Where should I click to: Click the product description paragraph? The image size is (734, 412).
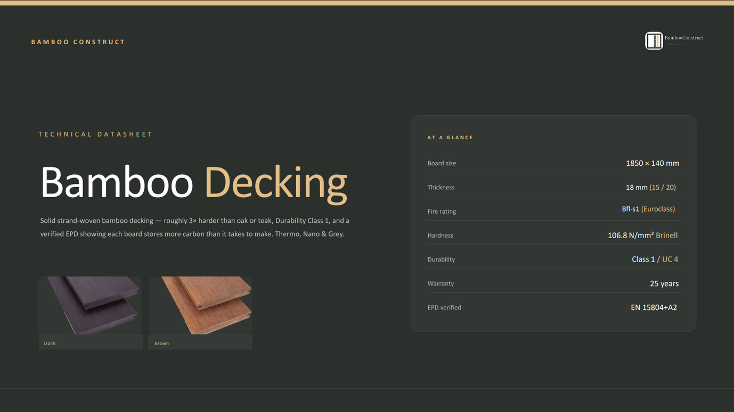(195, 227)
